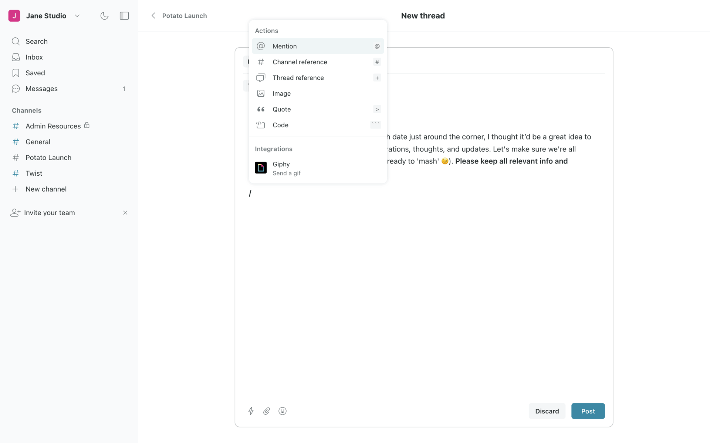This screenshot has width=710, height=443.
Task: Expand the Jane Studio workspace menu
Action: tap(77, 16)
